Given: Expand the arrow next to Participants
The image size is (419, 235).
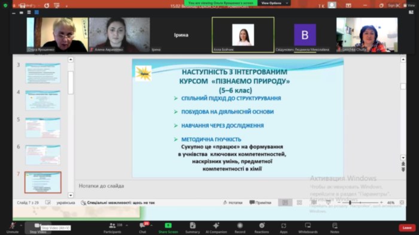Looking at the screenshot, I should click(127, 225).
